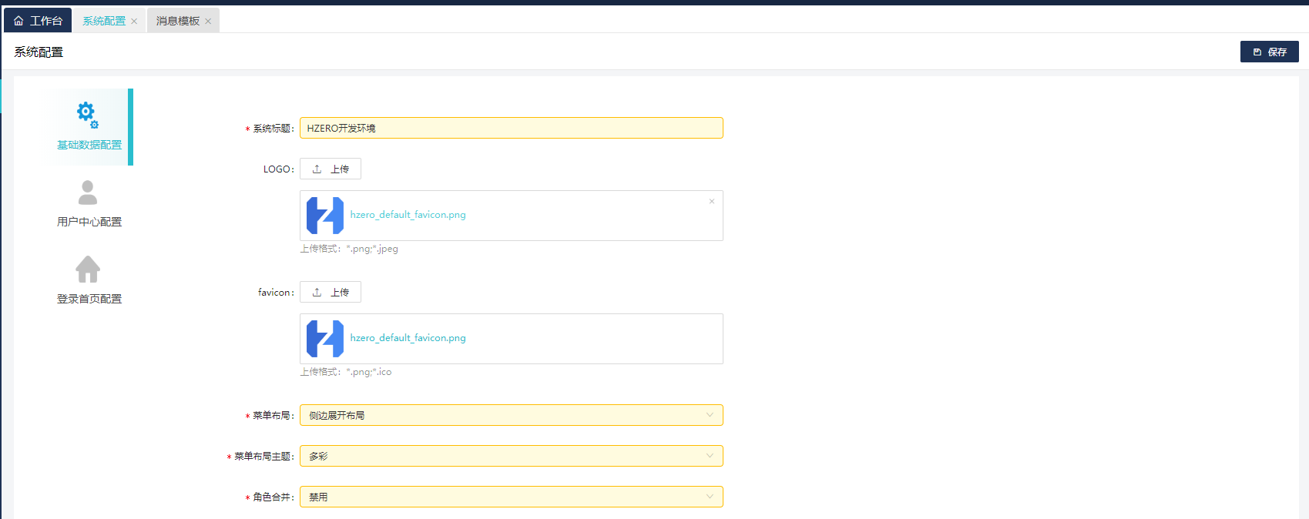This screenshot has width=1309, height=519.
Task: Click the LOGO preview thumbnail image
Action: (x=325, y=216)
